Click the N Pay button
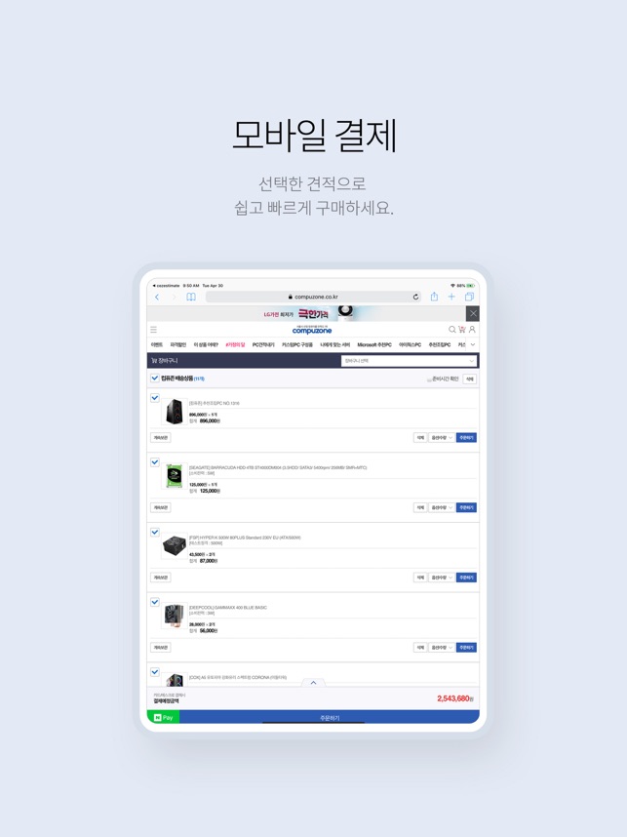627x837 pixels. pos(163,717)
